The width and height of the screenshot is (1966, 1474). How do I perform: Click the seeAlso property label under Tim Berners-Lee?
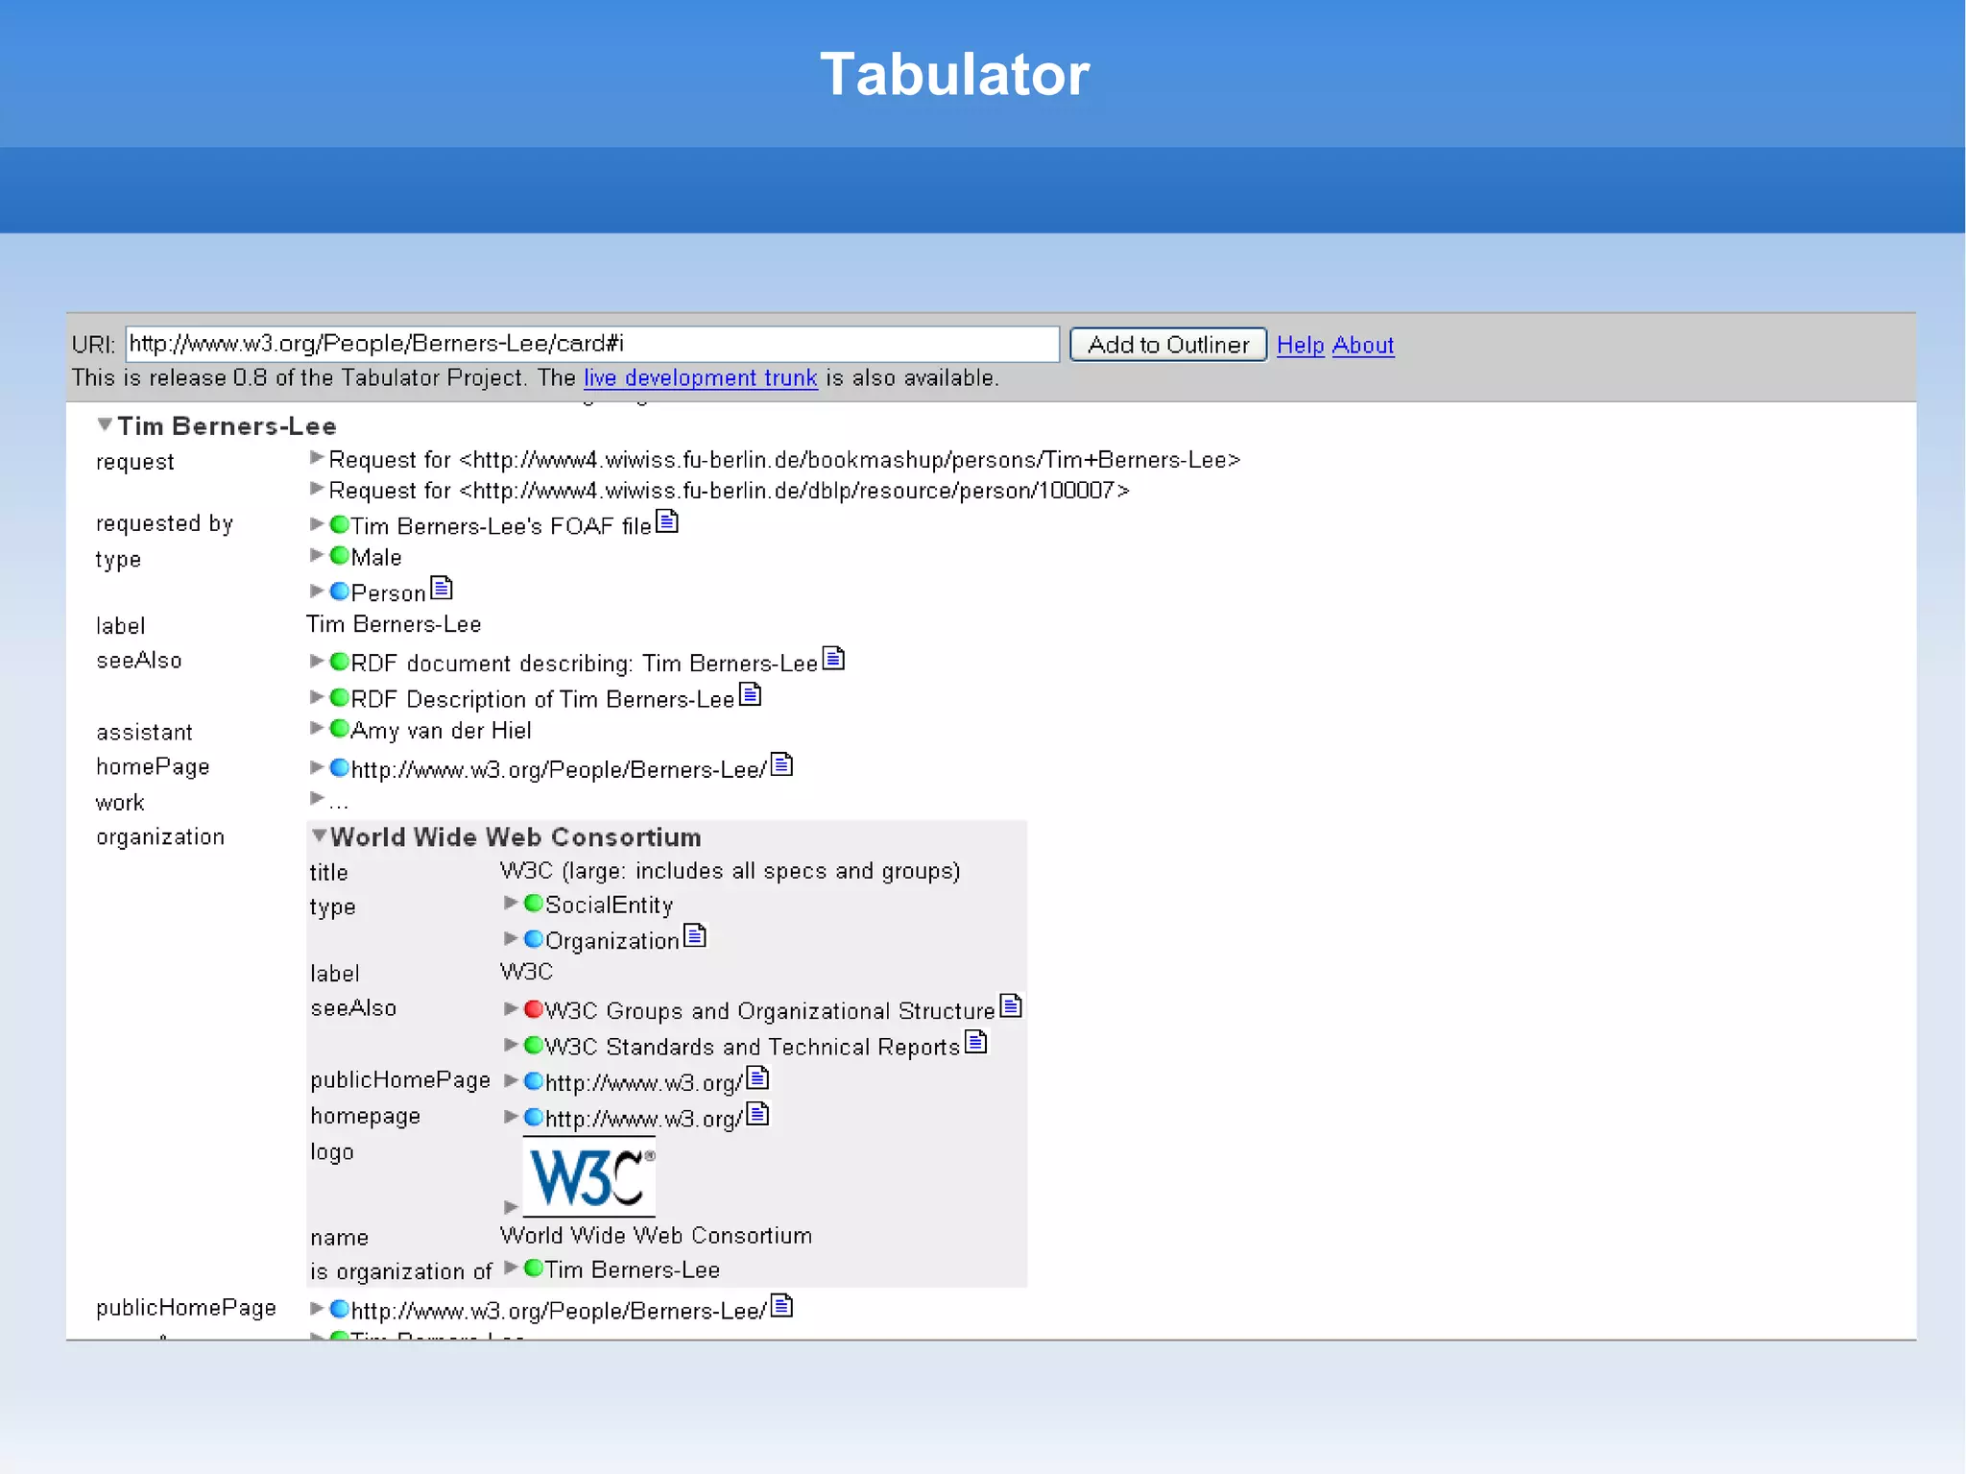point(139,661)
